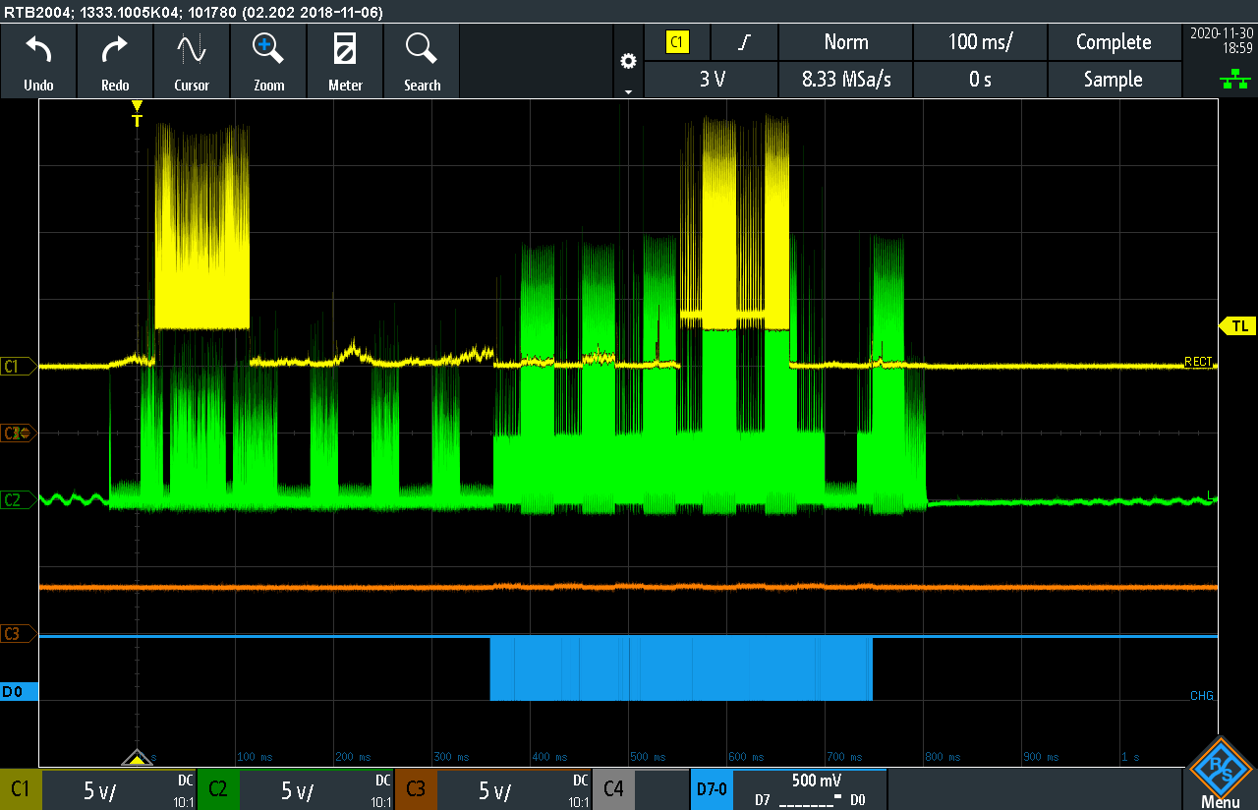Viewport: 1258px width, 810px height.
Task: Open the toolbar settings gear
Action: (x=628, y=61)
